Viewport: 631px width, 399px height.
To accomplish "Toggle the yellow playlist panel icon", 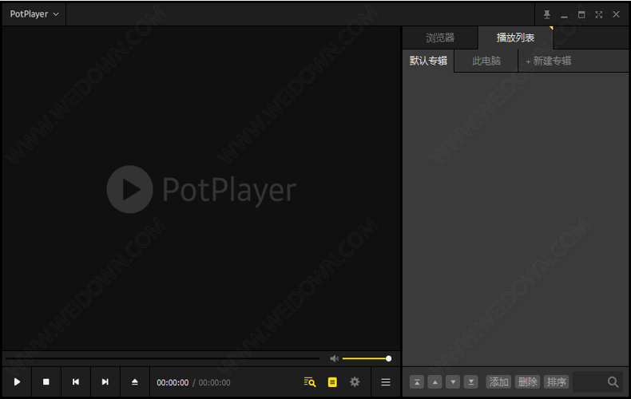I will click(x=332, y=382).
